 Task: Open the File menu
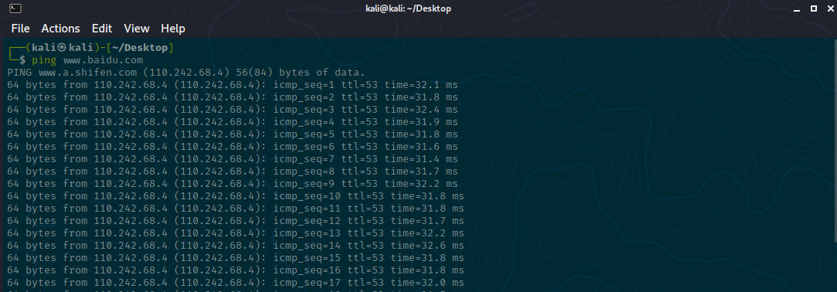click(20, 29)
